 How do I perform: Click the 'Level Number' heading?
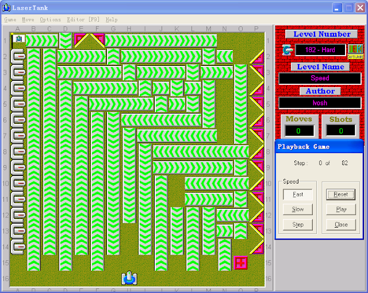point(322,34)
